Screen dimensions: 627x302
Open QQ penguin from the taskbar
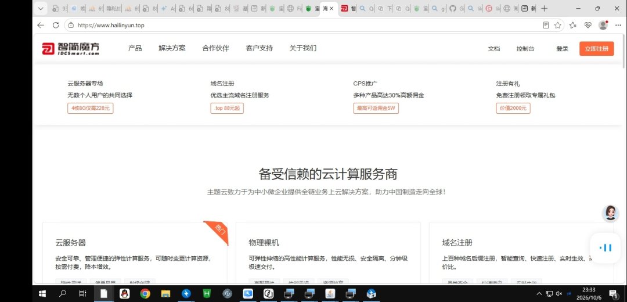(124, 294)
